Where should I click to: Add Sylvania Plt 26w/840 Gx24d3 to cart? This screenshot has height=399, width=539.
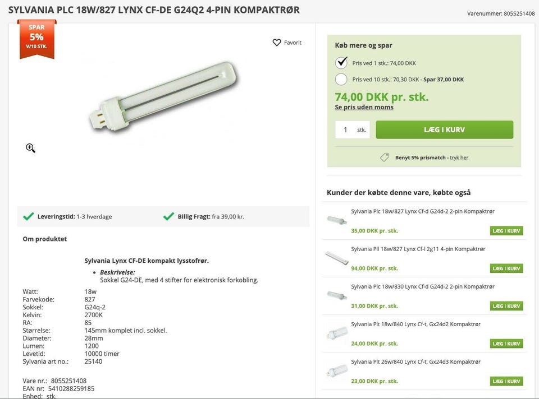[506, 381]
